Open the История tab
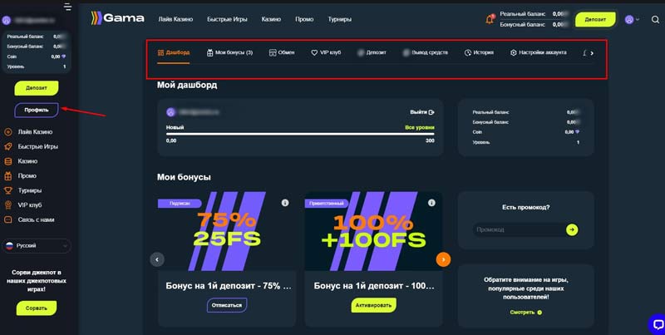665x335 pixels. [x=479, y=52]
